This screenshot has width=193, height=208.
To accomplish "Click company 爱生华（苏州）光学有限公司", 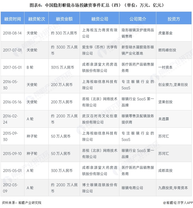I will [100, 50].
